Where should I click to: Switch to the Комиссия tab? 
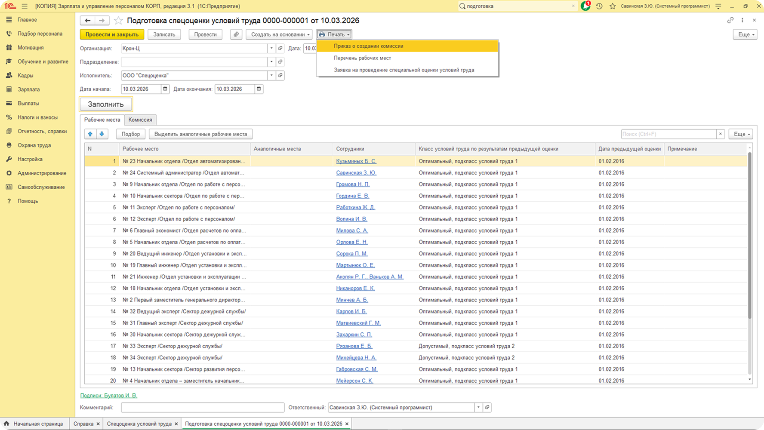140,120
